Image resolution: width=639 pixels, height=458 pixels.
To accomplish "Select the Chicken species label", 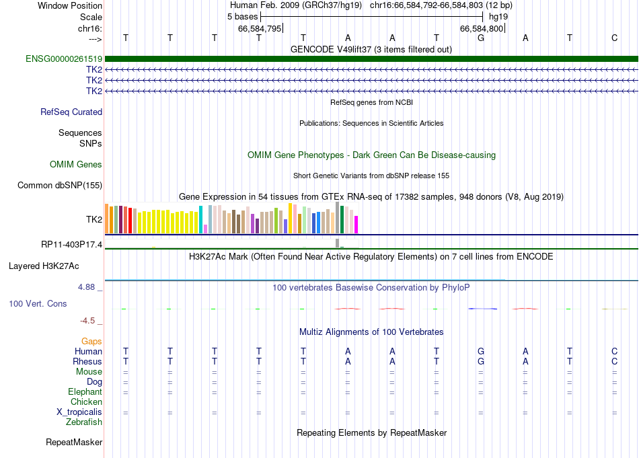I will click(x=86, y=402).
